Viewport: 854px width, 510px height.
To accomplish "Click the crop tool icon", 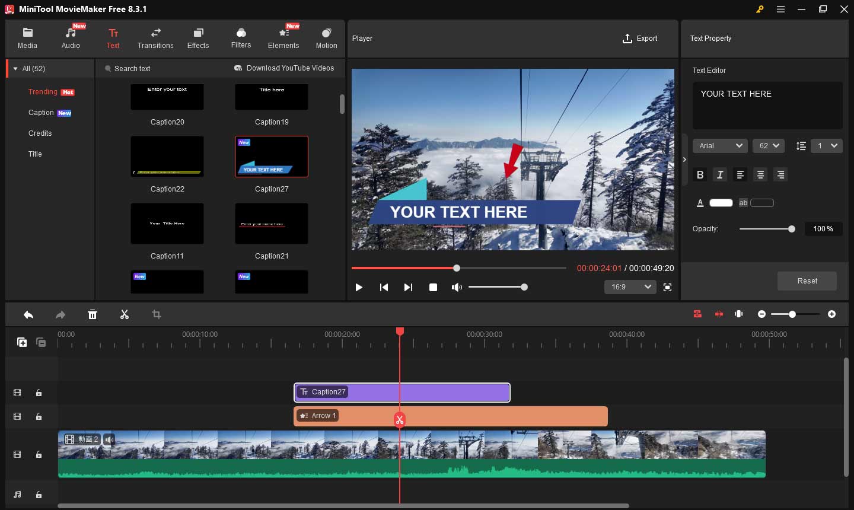I will pos(157,314).
